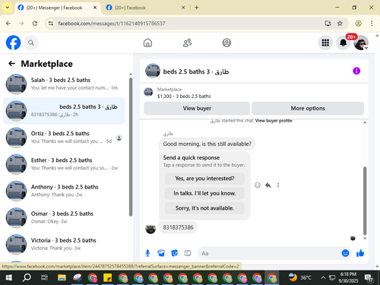This screenshot has width=380, height=285.
Task: Go back with the Marketplace arrow
Action: point(11,64)
